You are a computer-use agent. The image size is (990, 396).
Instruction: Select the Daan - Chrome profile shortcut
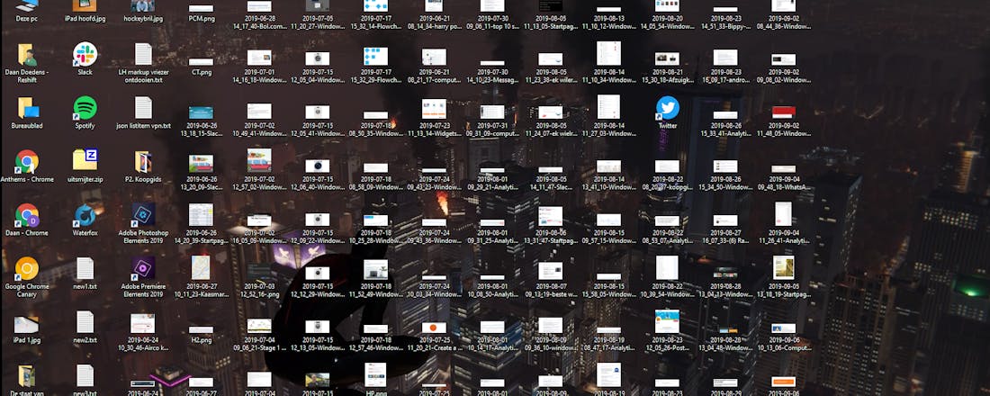[27, 216]
